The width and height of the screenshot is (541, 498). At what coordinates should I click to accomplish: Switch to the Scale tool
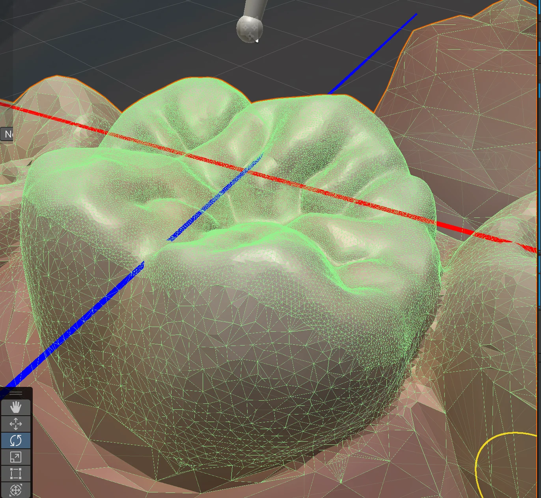point(15,457)
